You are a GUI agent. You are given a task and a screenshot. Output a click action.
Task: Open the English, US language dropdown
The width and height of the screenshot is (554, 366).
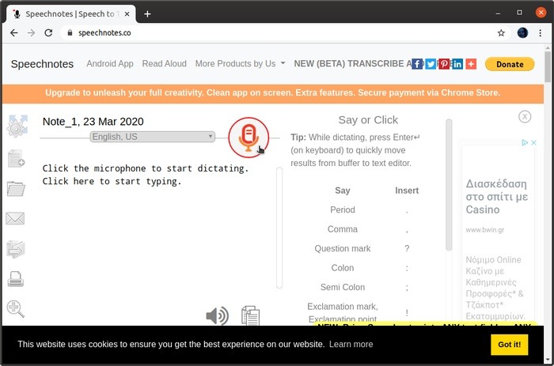[152, 137]
